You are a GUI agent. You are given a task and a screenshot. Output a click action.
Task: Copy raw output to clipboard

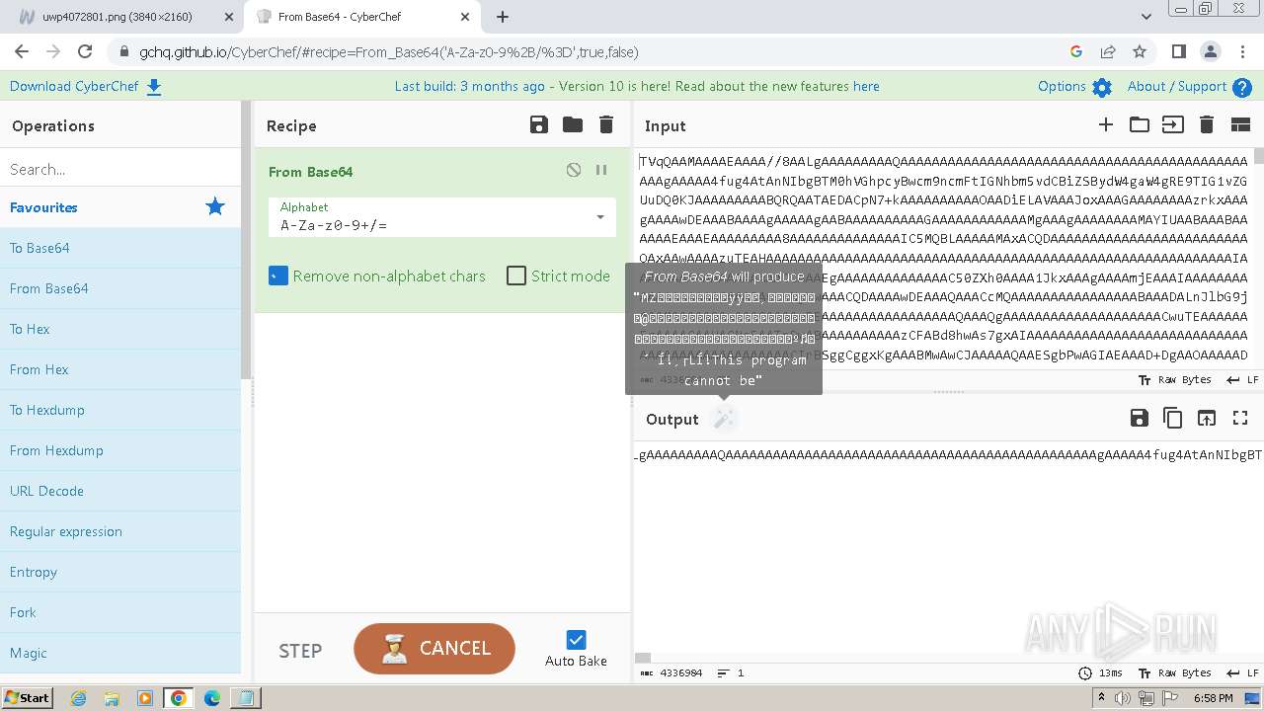coord(1173,418)
